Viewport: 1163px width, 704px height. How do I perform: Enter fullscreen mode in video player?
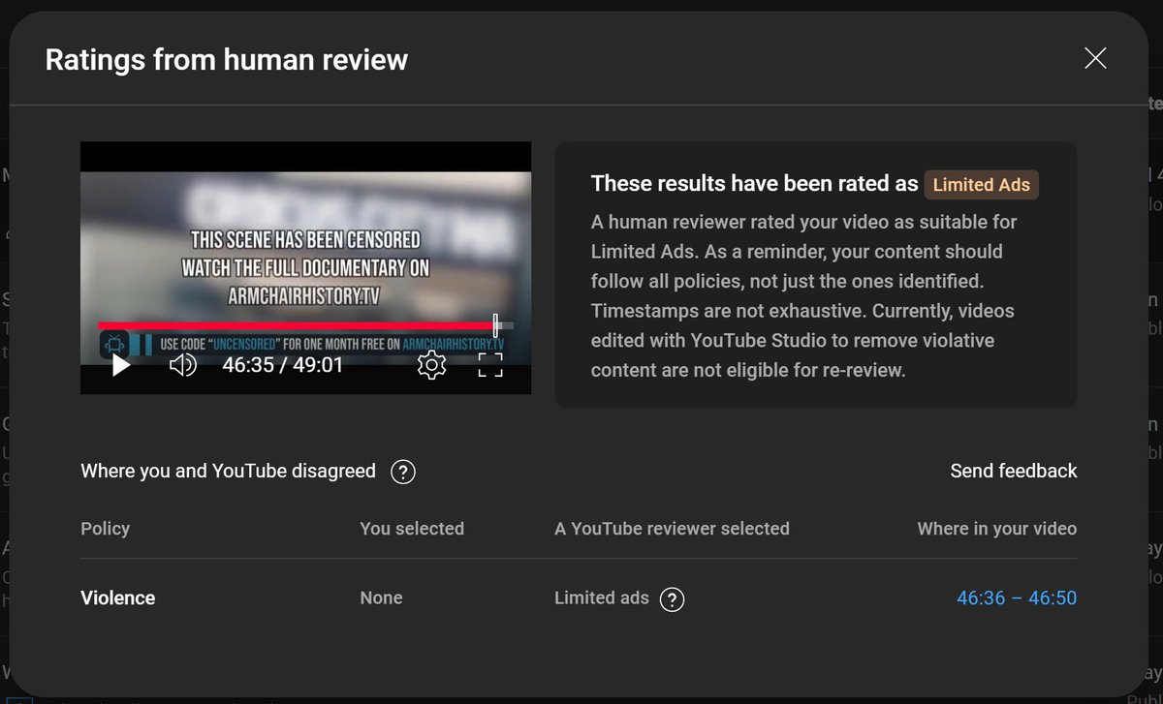tap(490, 365)
